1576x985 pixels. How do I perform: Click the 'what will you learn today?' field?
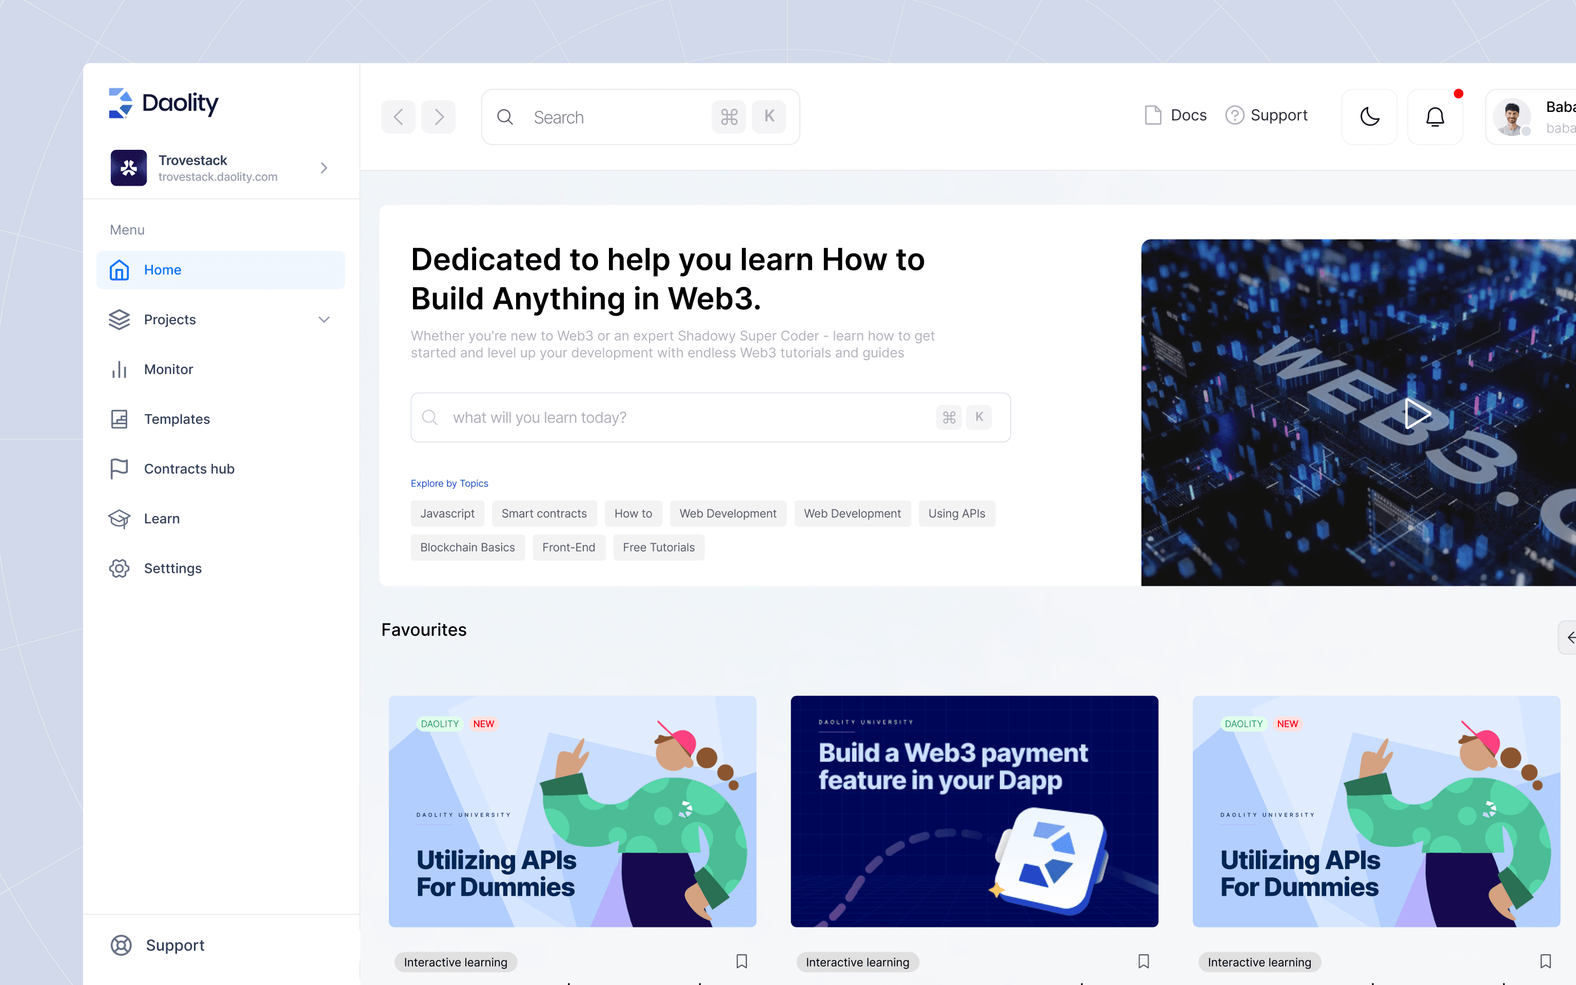tap(691, 418)
